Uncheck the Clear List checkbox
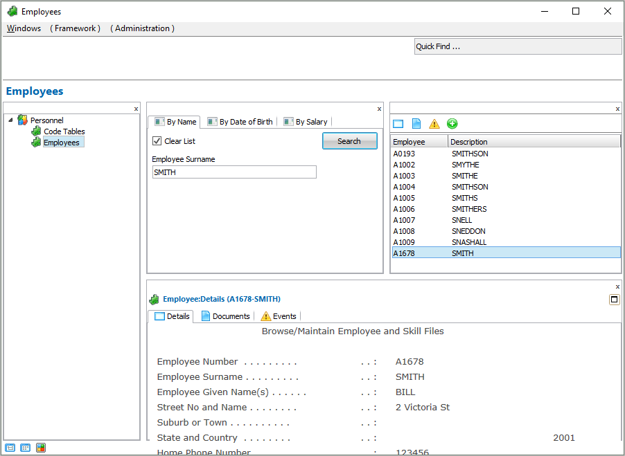The height and width of the screenshot is (456, 625). 157,141
